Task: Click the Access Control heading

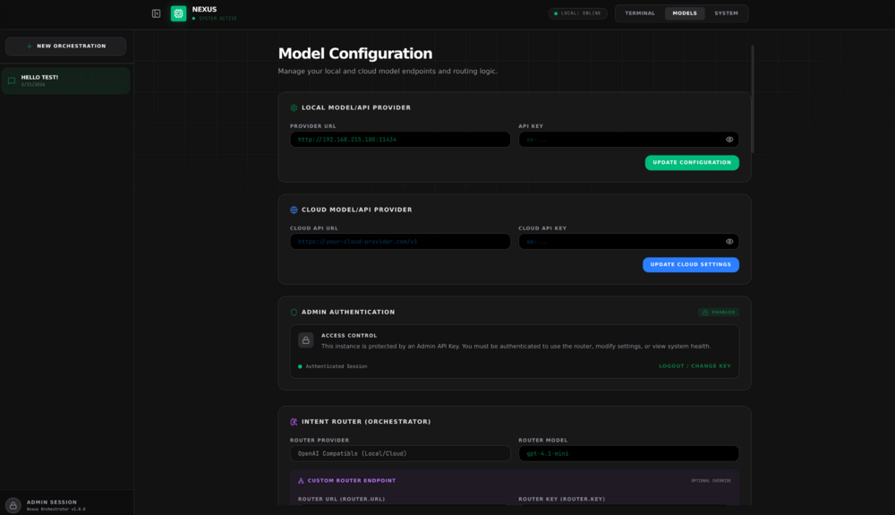Action: [349, 336]
